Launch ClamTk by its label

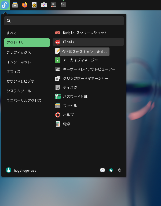tap(69, 42)
